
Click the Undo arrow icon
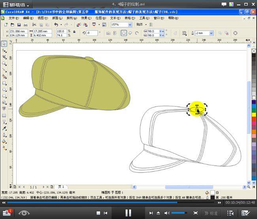pyautogui.click(x=56, y=24)
